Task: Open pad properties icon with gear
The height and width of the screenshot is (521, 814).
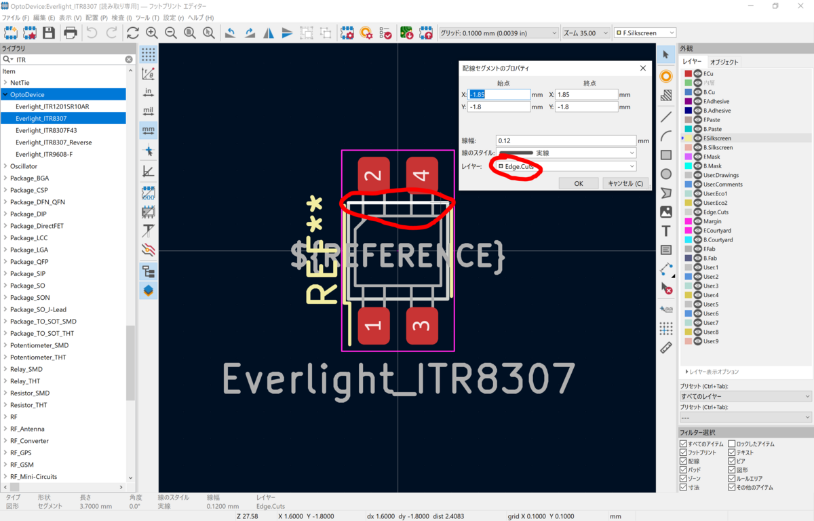Action: pyautogui.click(x=366, y=33)
